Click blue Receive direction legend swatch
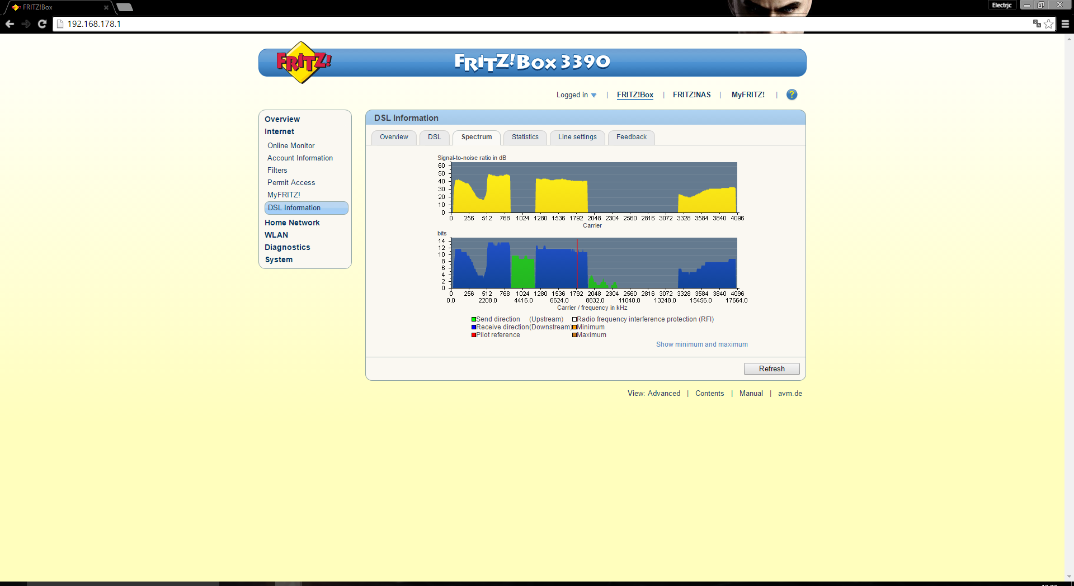 tap(473, 328)
